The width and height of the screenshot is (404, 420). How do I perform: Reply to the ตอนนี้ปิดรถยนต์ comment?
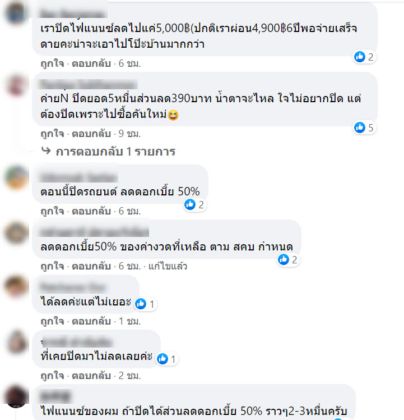[91, 211]
